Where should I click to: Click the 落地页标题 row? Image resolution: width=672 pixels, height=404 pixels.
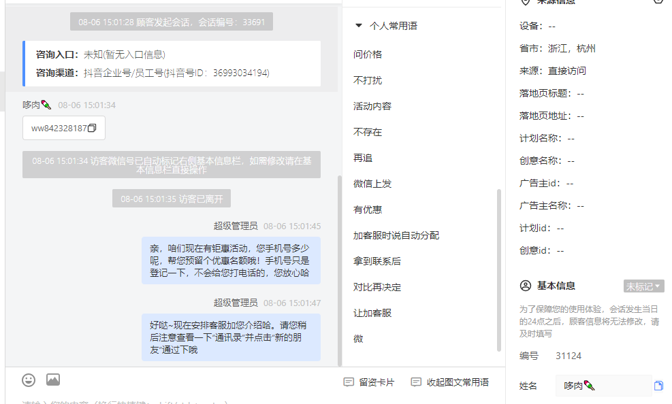(551, 93)
